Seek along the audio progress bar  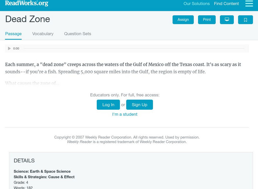click(x=135, y=48)
